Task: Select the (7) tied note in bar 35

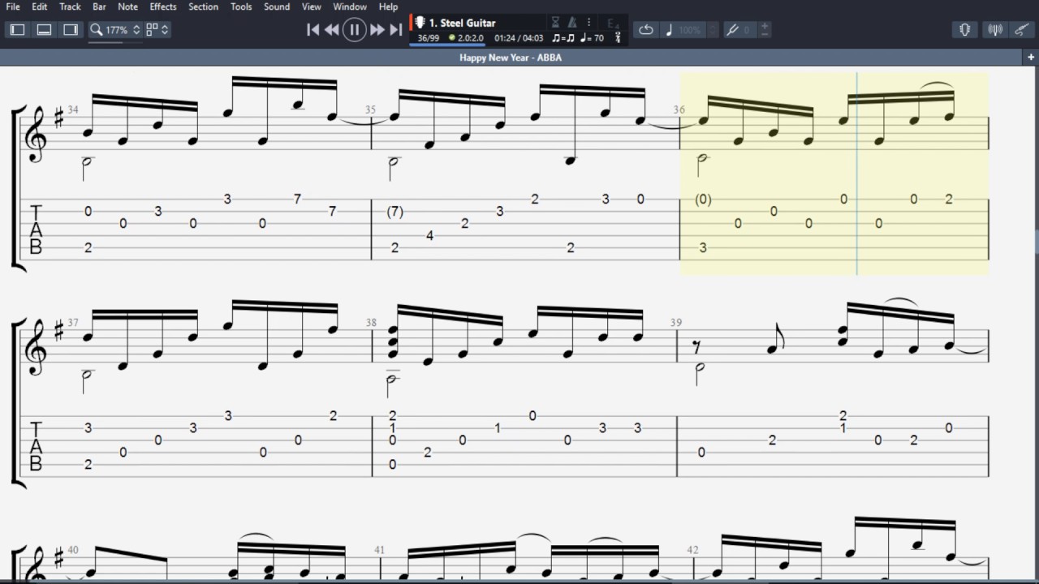Action: [x=394, y=212]
